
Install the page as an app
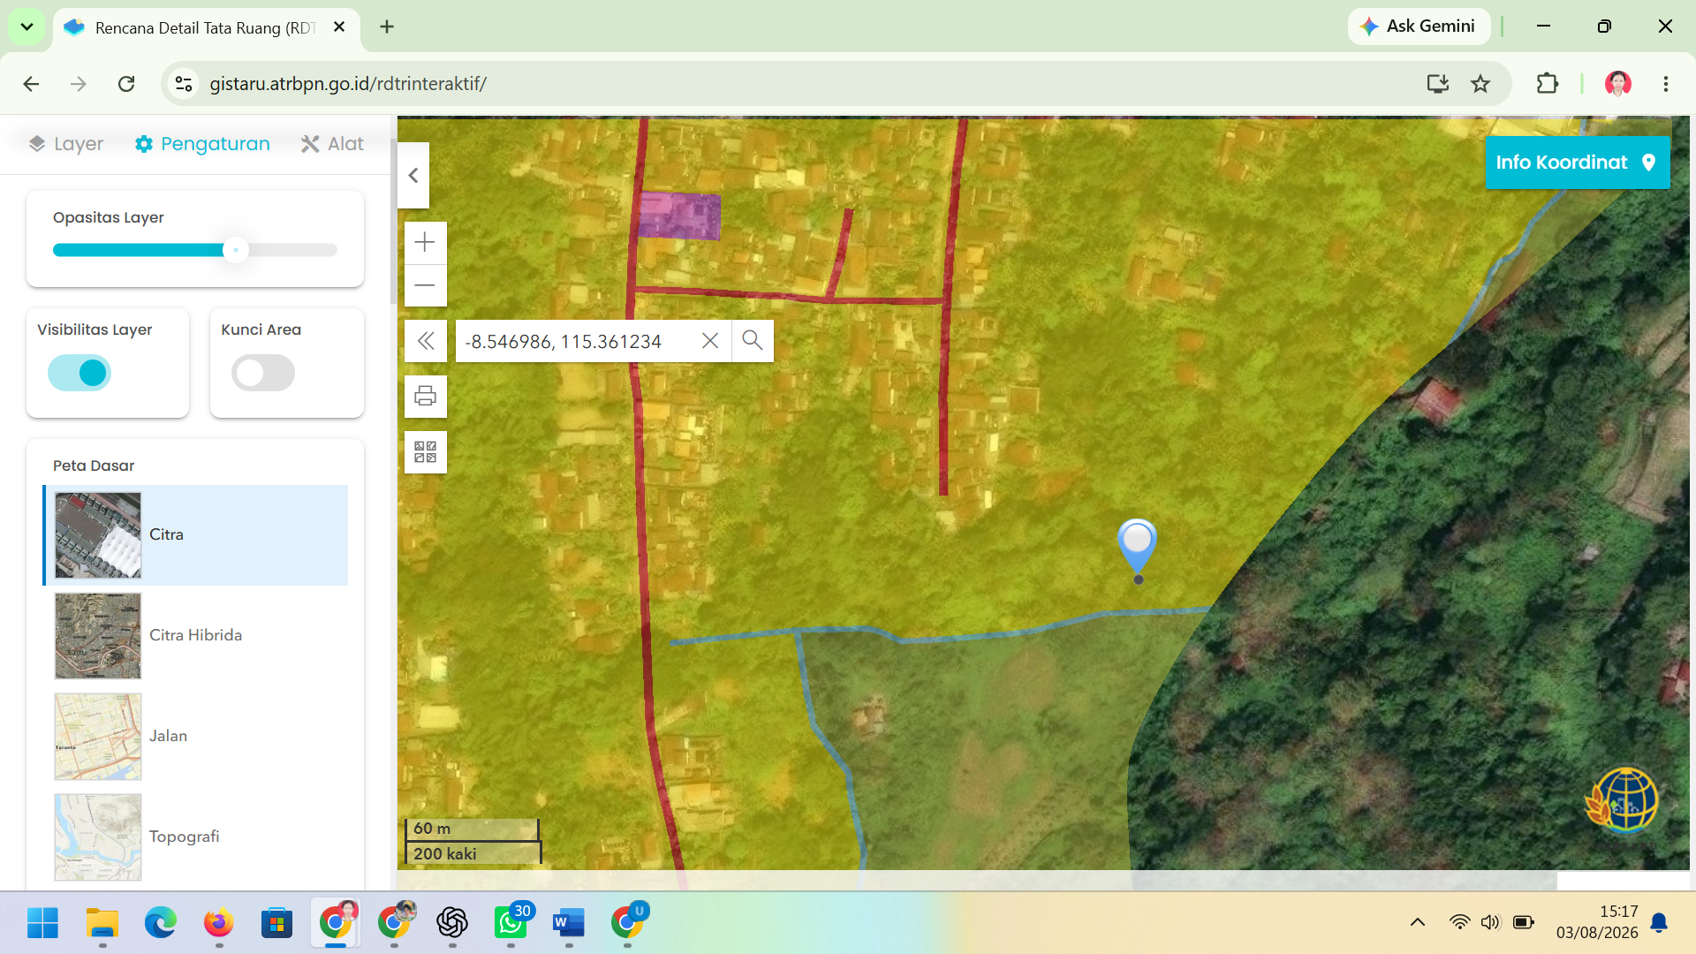click(1438, 84)
